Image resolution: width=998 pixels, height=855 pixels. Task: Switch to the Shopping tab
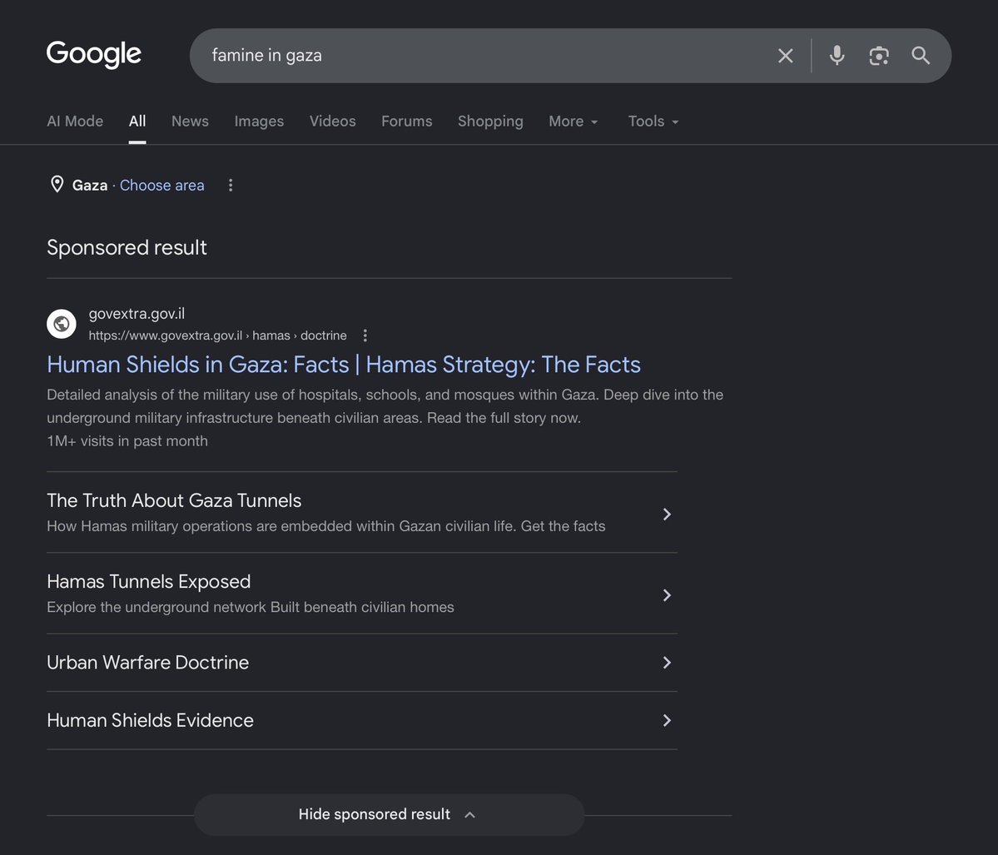tap(490, 121)
